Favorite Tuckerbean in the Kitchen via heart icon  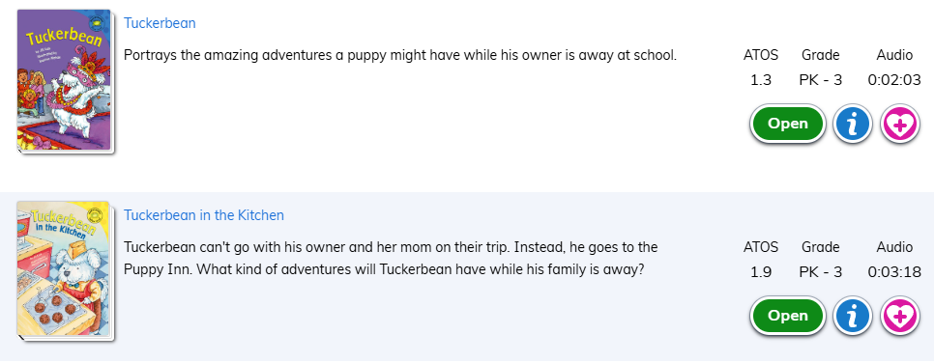click(x=900, y=316)
